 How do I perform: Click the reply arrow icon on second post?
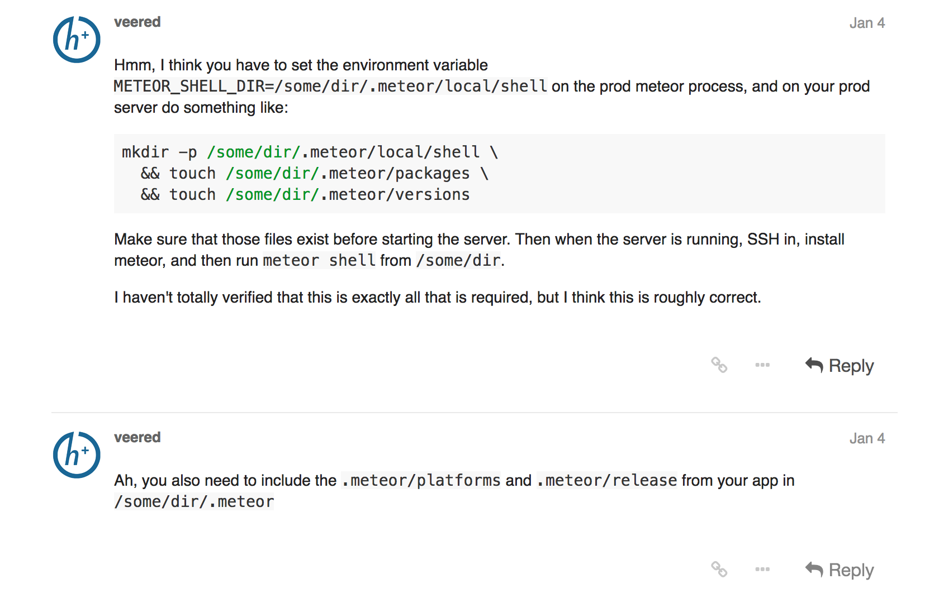814,569
